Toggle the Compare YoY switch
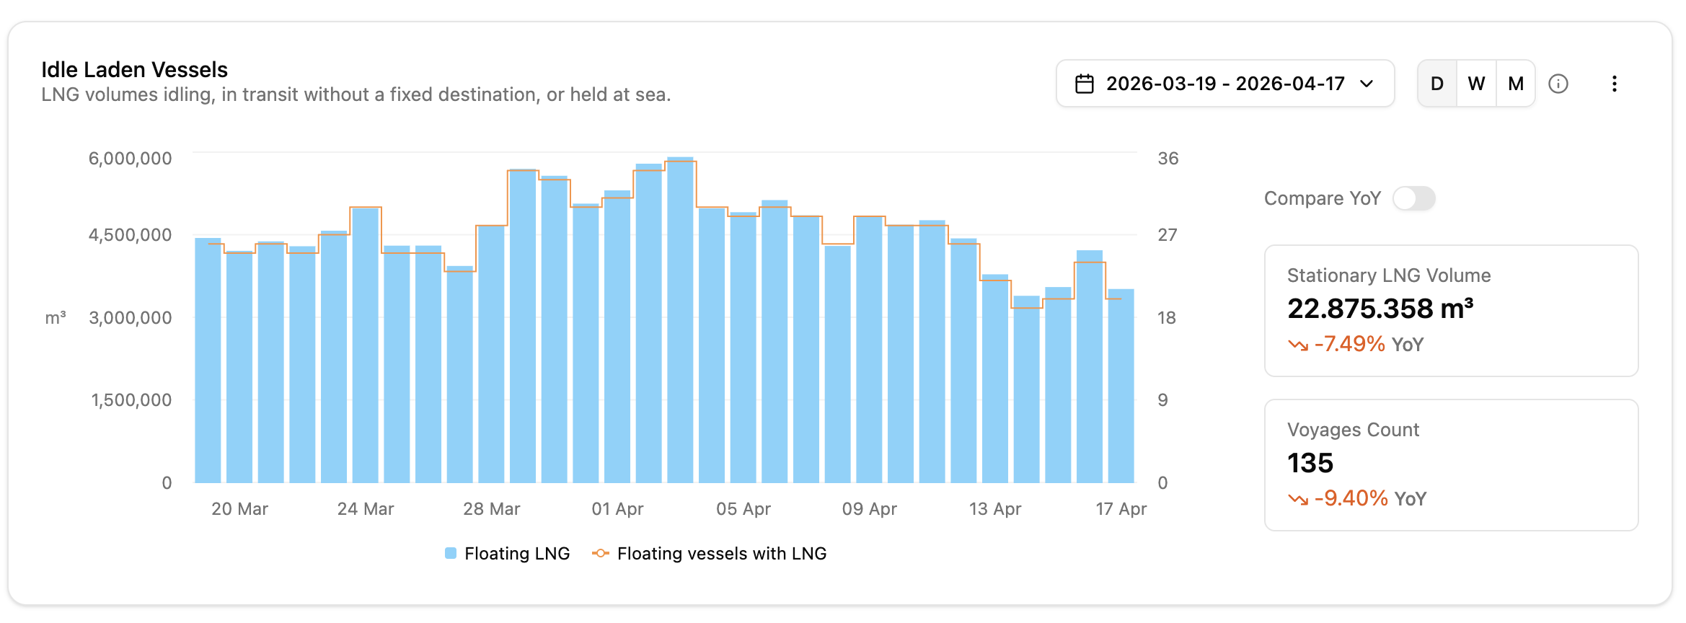 (x=1414, y=198)
